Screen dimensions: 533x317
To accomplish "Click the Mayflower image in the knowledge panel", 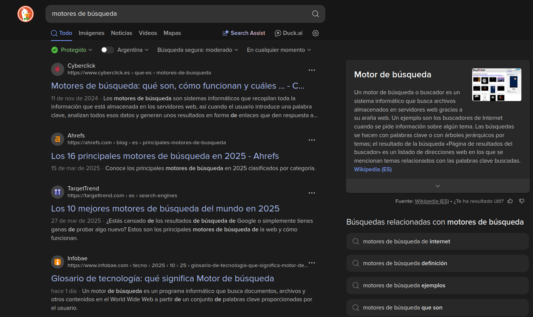I will pos(496,85).
